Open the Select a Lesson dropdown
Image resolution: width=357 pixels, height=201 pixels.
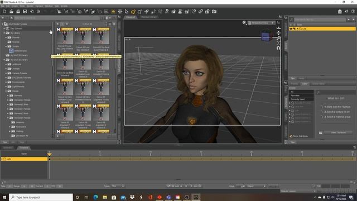tap(298, 191)
